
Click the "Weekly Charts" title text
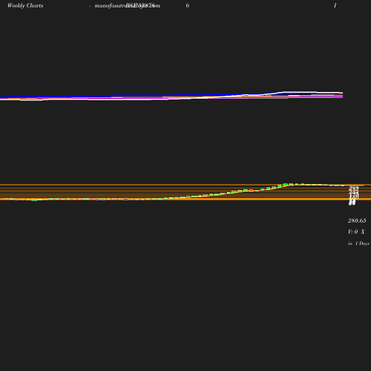[25, 5]
